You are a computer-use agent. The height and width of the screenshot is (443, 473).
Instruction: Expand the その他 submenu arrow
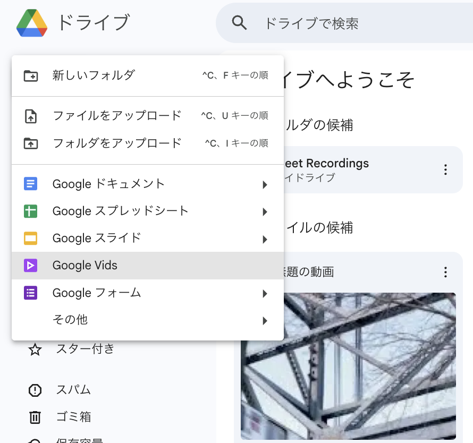pyautogui.click(x=265, y=320)
